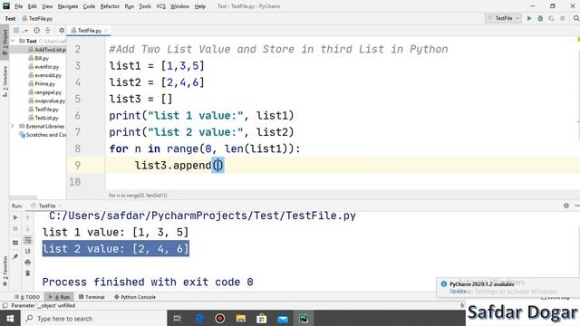Open the Tools menu
The width and height of the screenshot is (580, 326).
coord(145,6)
